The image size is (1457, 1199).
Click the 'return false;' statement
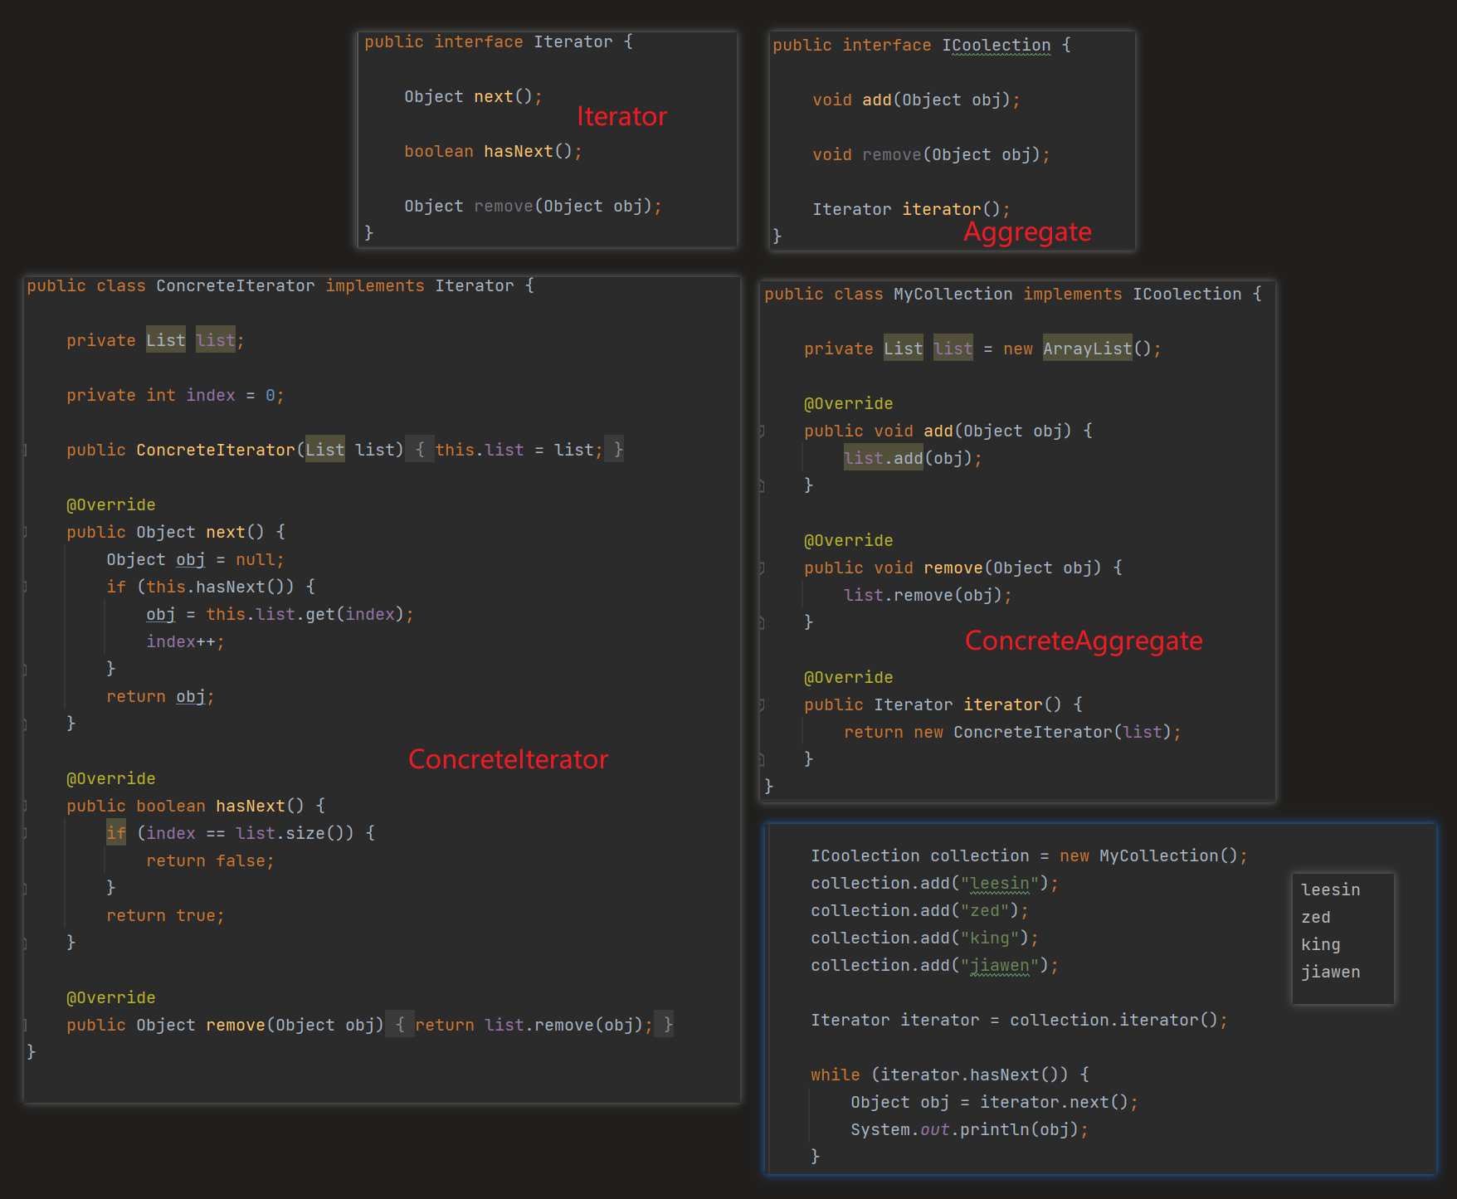point(210,861)
